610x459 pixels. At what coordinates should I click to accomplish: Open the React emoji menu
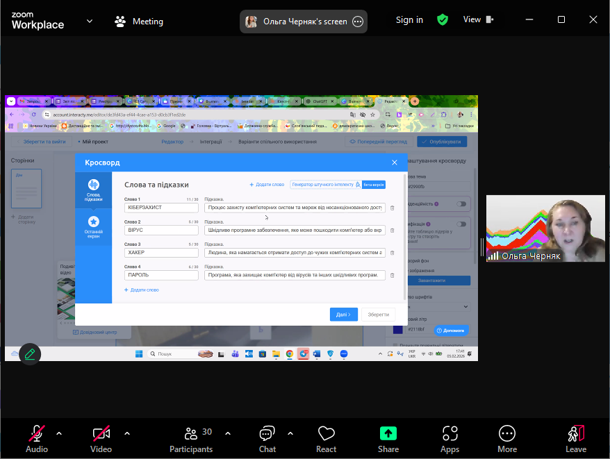tap(326, 439)
